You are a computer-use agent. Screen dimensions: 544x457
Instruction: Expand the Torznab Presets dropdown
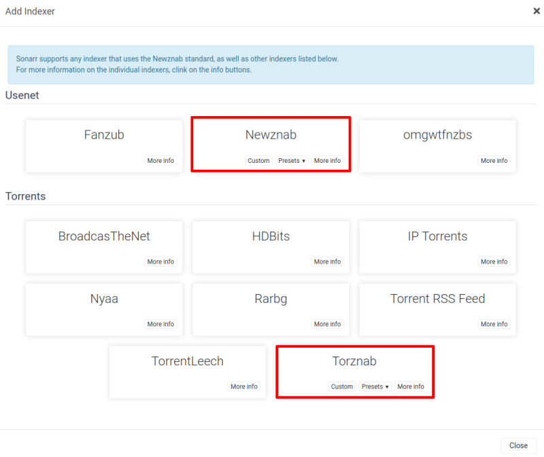click(375, 386)
